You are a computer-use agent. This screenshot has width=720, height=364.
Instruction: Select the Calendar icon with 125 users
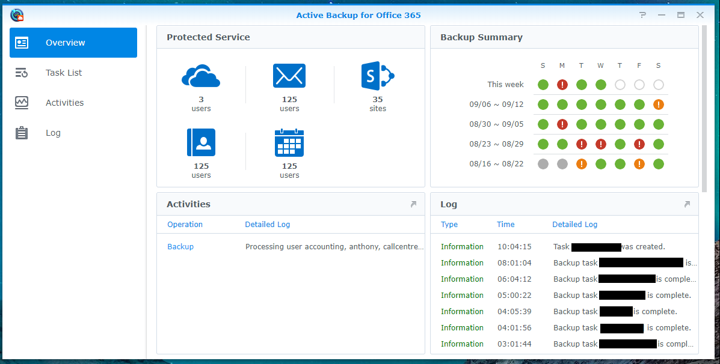pyautogui.click(x=289, y=142)
